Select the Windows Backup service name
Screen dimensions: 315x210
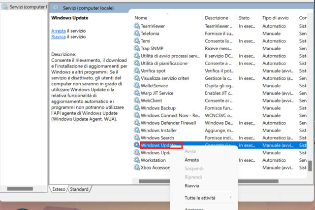[x=158, y=108]
